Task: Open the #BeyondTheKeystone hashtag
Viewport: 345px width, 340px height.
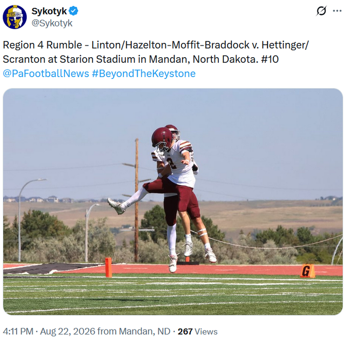Action: (x=144, y=74)
